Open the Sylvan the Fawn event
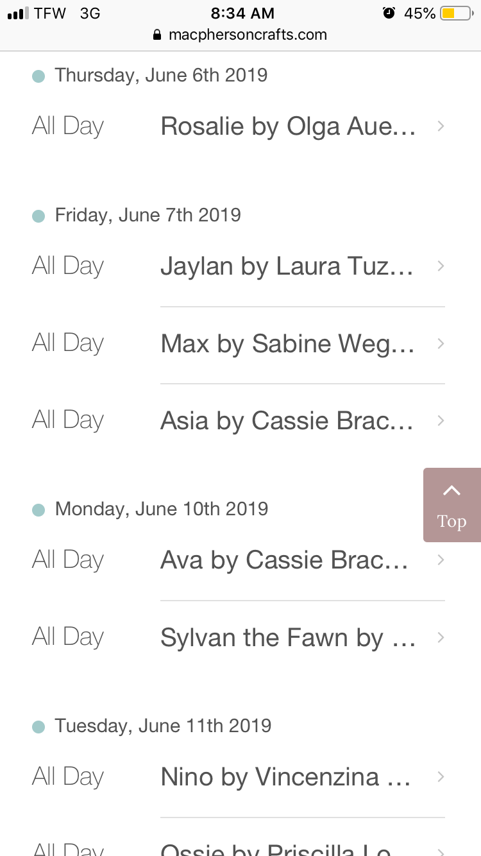 [x=287, y=637]
